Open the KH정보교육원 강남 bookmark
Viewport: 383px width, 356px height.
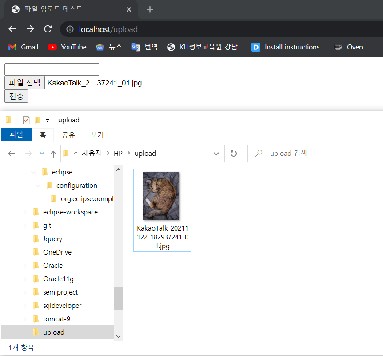click(205, 47)
